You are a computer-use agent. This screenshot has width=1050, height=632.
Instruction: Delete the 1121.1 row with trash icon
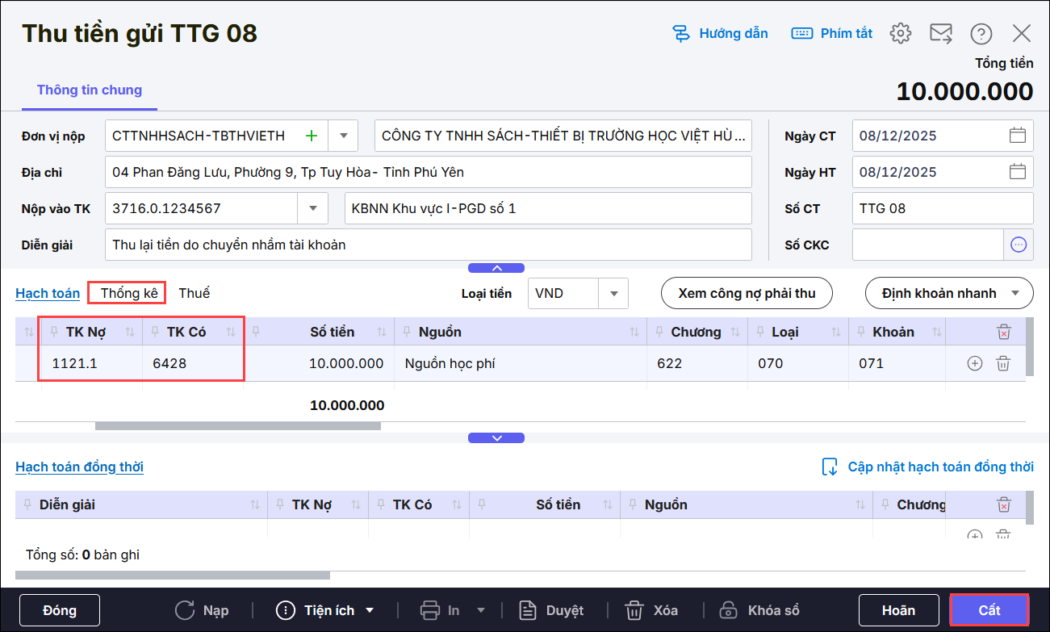pos(1003,363)
